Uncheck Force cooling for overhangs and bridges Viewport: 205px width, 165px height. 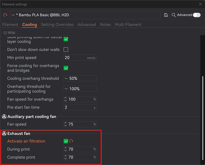(x=66, y=68)
